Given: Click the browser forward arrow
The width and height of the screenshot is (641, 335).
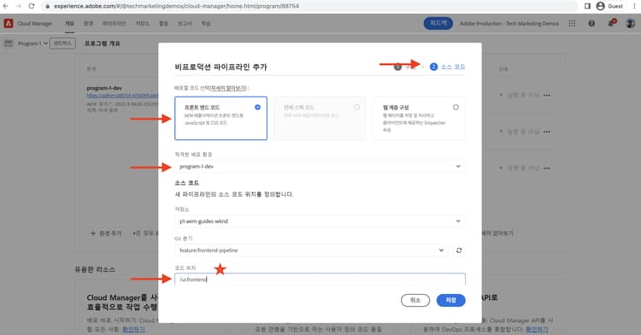Looking at the screenshot, I should (19, 6).
